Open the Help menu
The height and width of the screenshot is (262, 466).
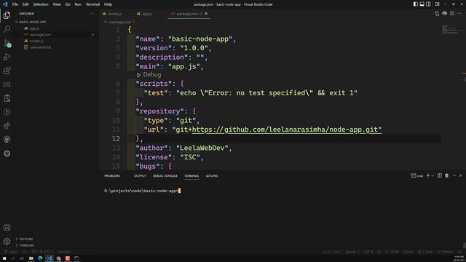pyautogui.click(x=108, y=4)
